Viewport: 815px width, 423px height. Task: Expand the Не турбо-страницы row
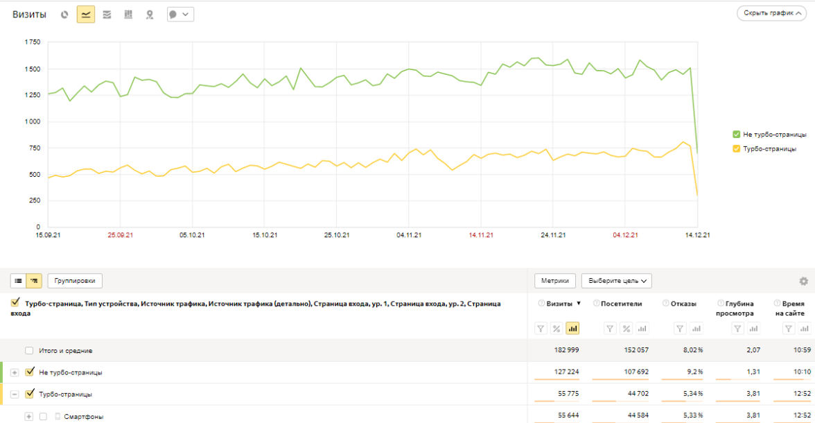pos(15,372)
